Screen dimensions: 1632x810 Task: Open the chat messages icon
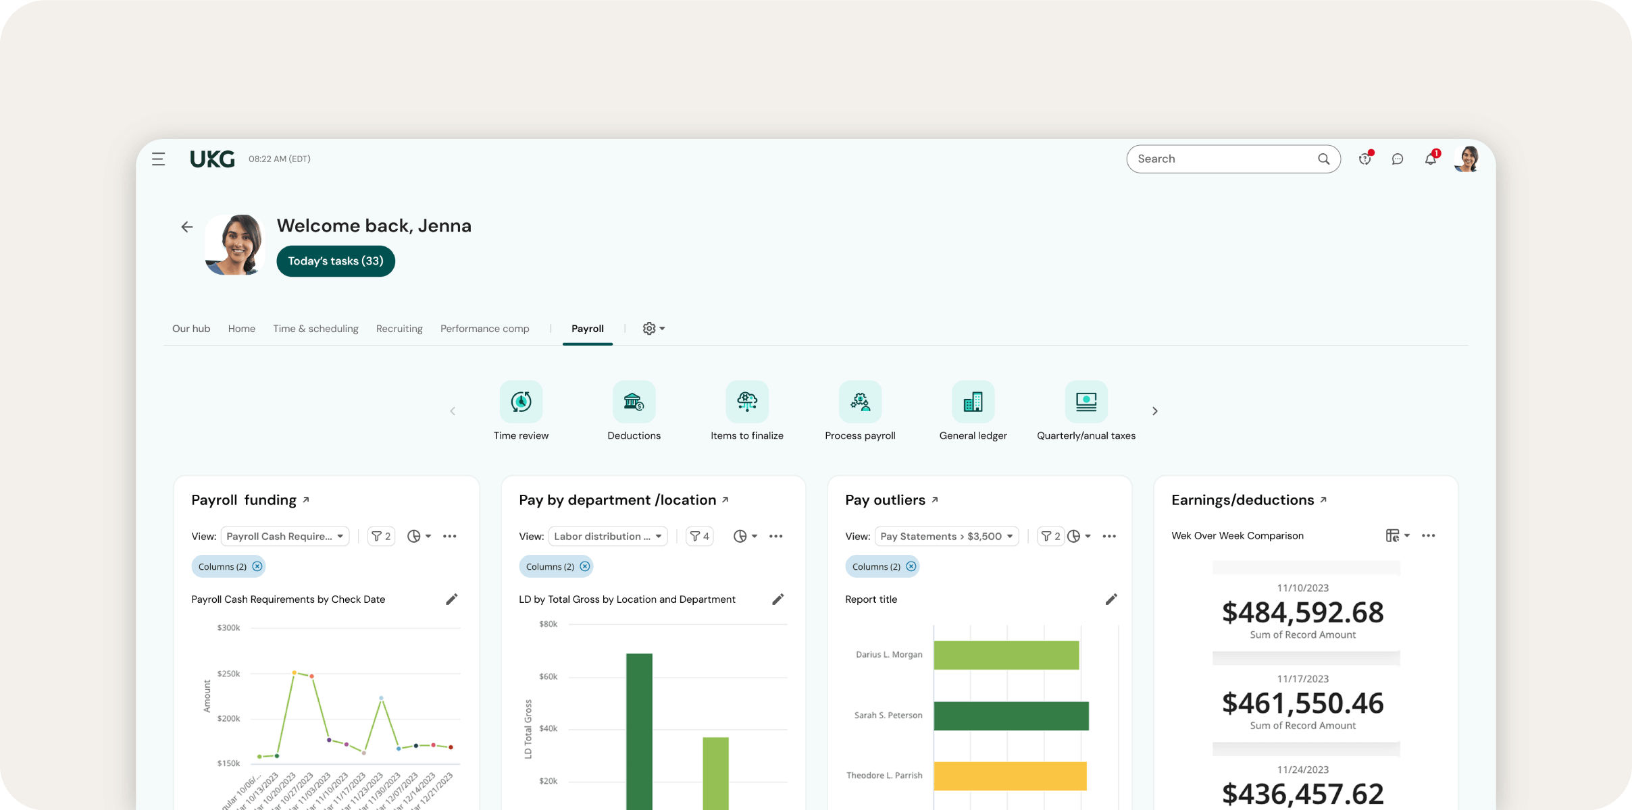click(x=1397, y=159)
